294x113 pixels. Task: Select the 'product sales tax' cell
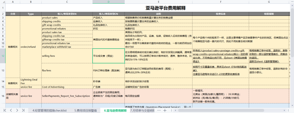coord(67,32)
